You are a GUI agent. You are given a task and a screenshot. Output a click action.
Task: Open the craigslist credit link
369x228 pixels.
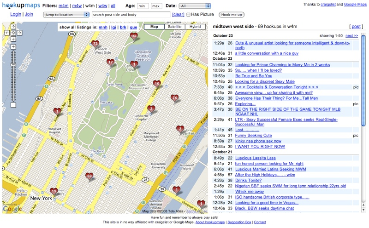(328, 4)
